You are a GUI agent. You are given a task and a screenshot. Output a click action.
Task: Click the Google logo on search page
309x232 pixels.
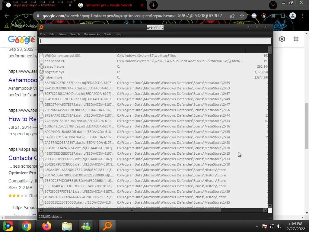pos(21,40)
